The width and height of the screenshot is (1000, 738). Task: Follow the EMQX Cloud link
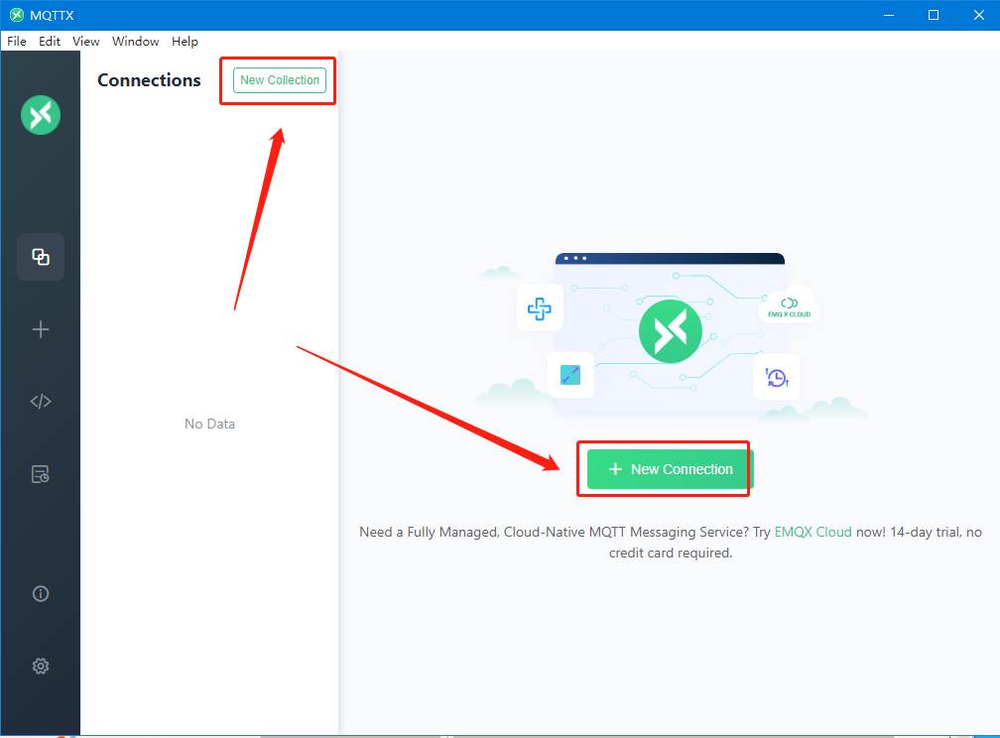(x=812, y=532)
